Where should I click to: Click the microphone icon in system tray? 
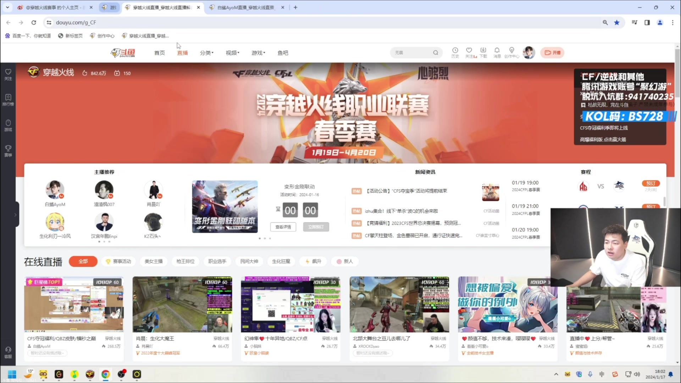[x=590, y=374]
